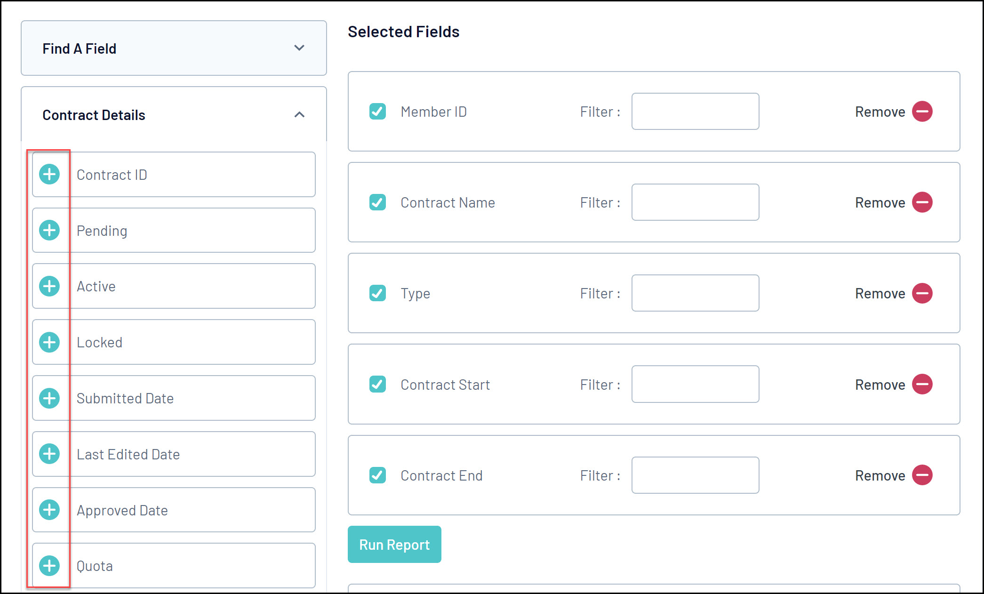
Task: Add the Contract ID field with plus icon
Action: (49, 175)
